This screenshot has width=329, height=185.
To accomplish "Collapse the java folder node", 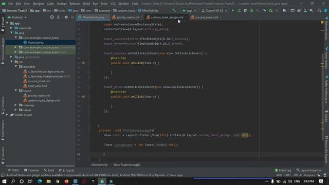I will pyautogui.click(x=11, y=33).
